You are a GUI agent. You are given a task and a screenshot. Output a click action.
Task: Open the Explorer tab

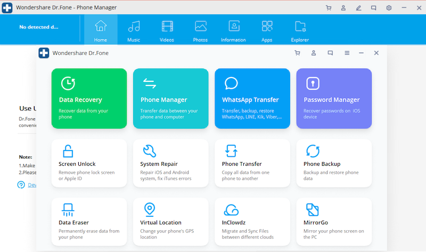pos(300,31)
